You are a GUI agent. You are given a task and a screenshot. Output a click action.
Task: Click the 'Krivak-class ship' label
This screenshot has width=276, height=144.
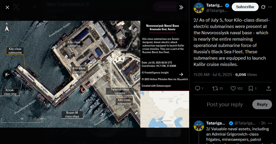pyautogui.click(x=10, y=92)
